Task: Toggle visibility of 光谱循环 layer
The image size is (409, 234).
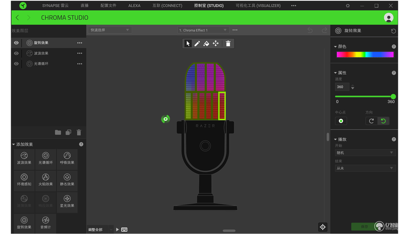Action: [x=16, y=63]
